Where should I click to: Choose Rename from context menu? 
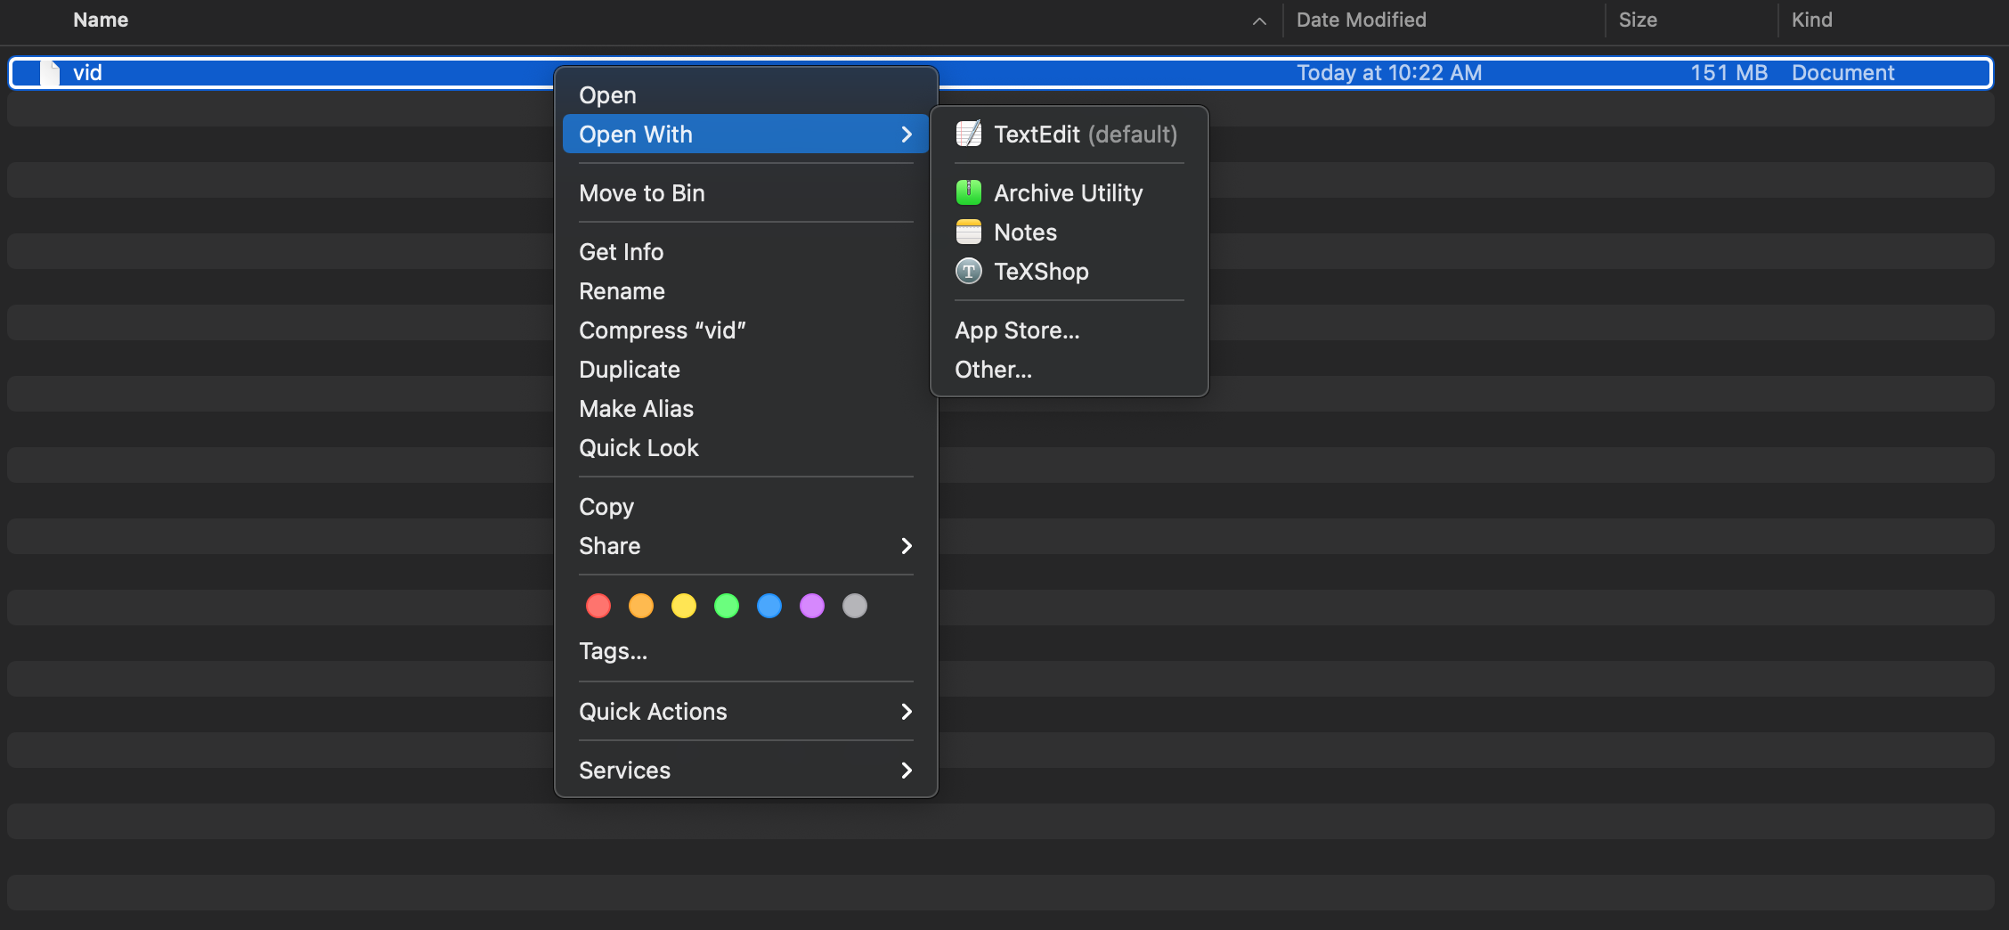tap(745, 291)
